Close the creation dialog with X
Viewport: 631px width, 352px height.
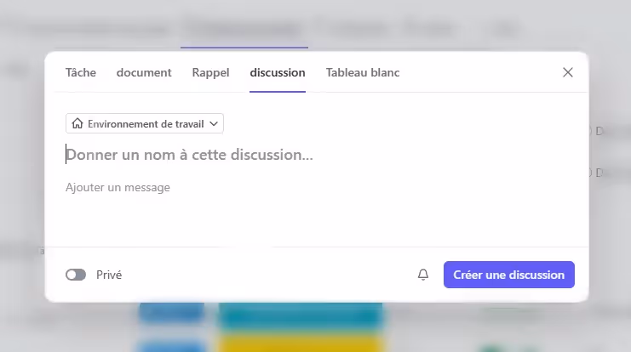pyautogui.click(x=568, y=72)
